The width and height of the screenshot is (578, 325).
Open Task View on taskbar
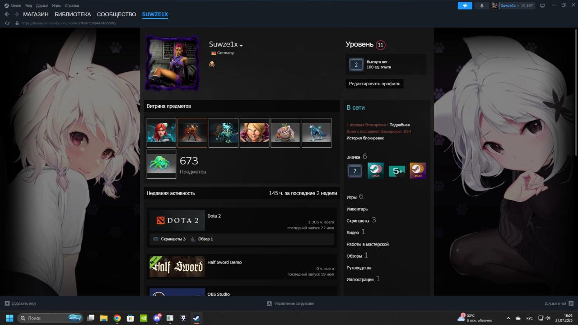click(90, 318)
